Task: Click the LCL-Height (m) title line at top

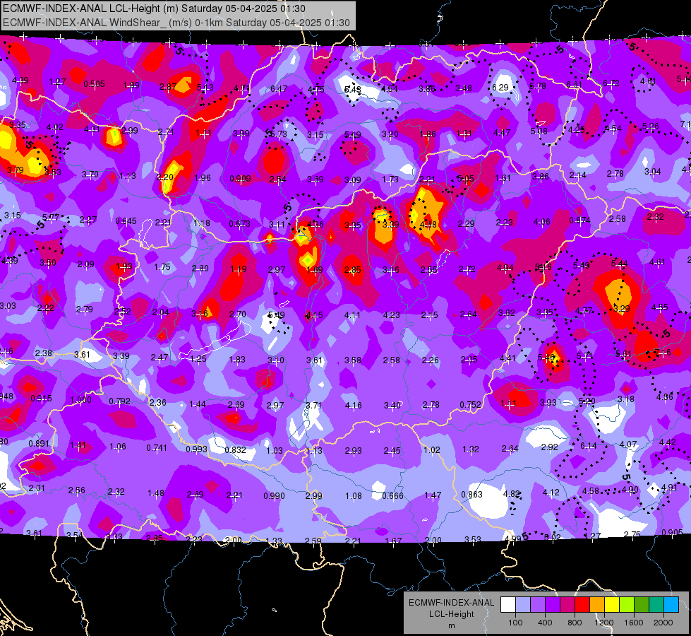Action: pos(154,8)
